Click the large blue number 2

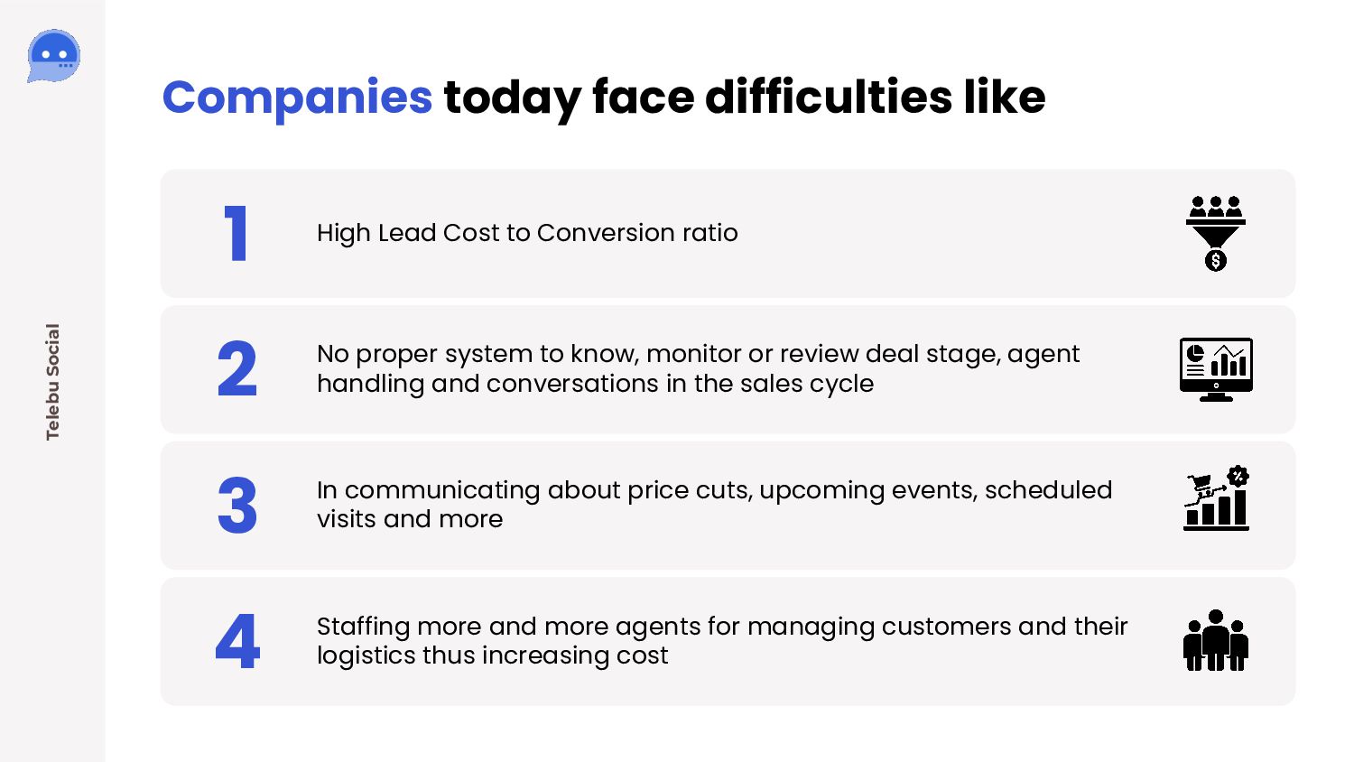tap(237, 369)
